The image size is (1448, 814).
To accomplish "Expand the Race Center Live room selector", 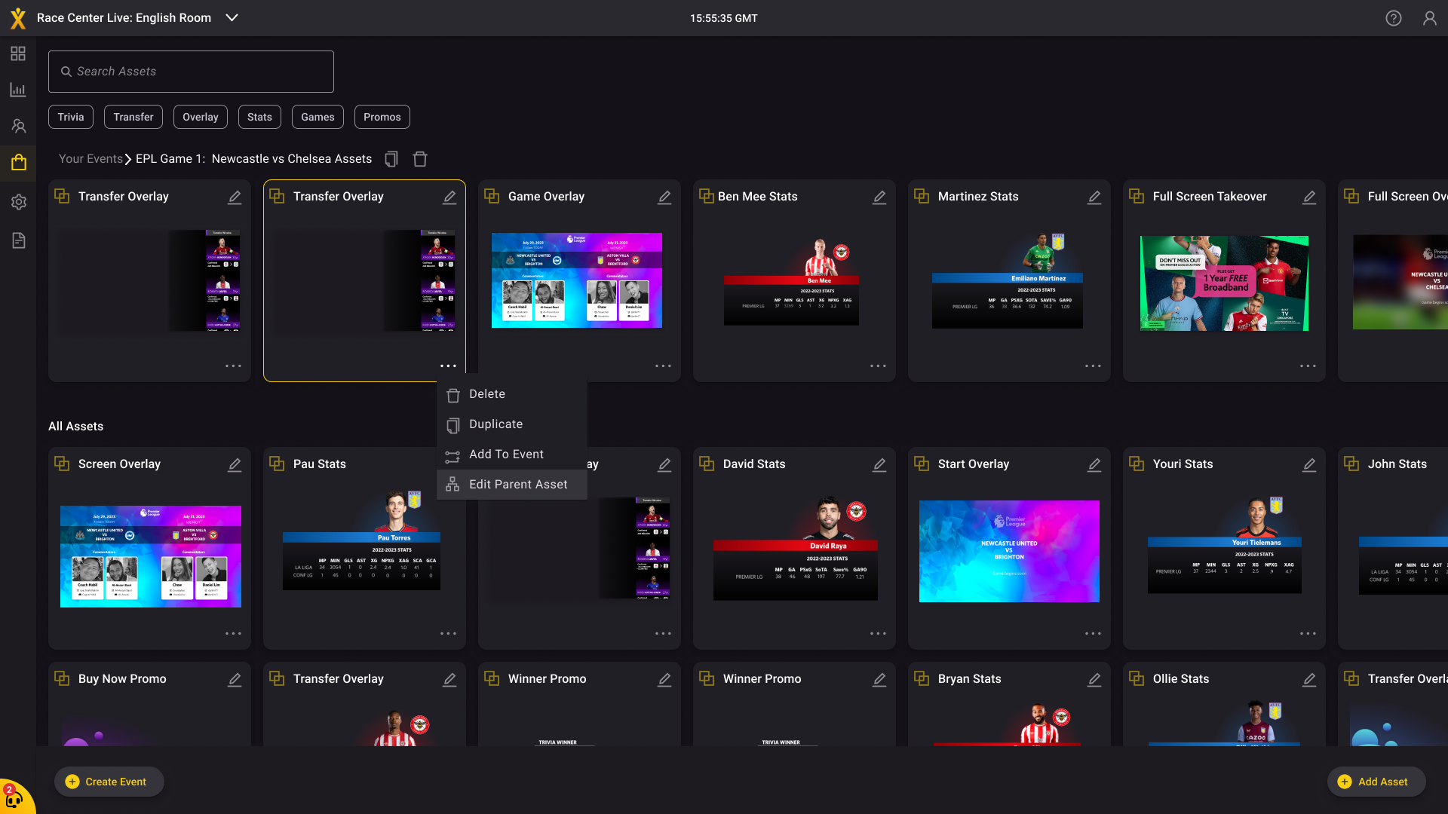I will (232, 17).
